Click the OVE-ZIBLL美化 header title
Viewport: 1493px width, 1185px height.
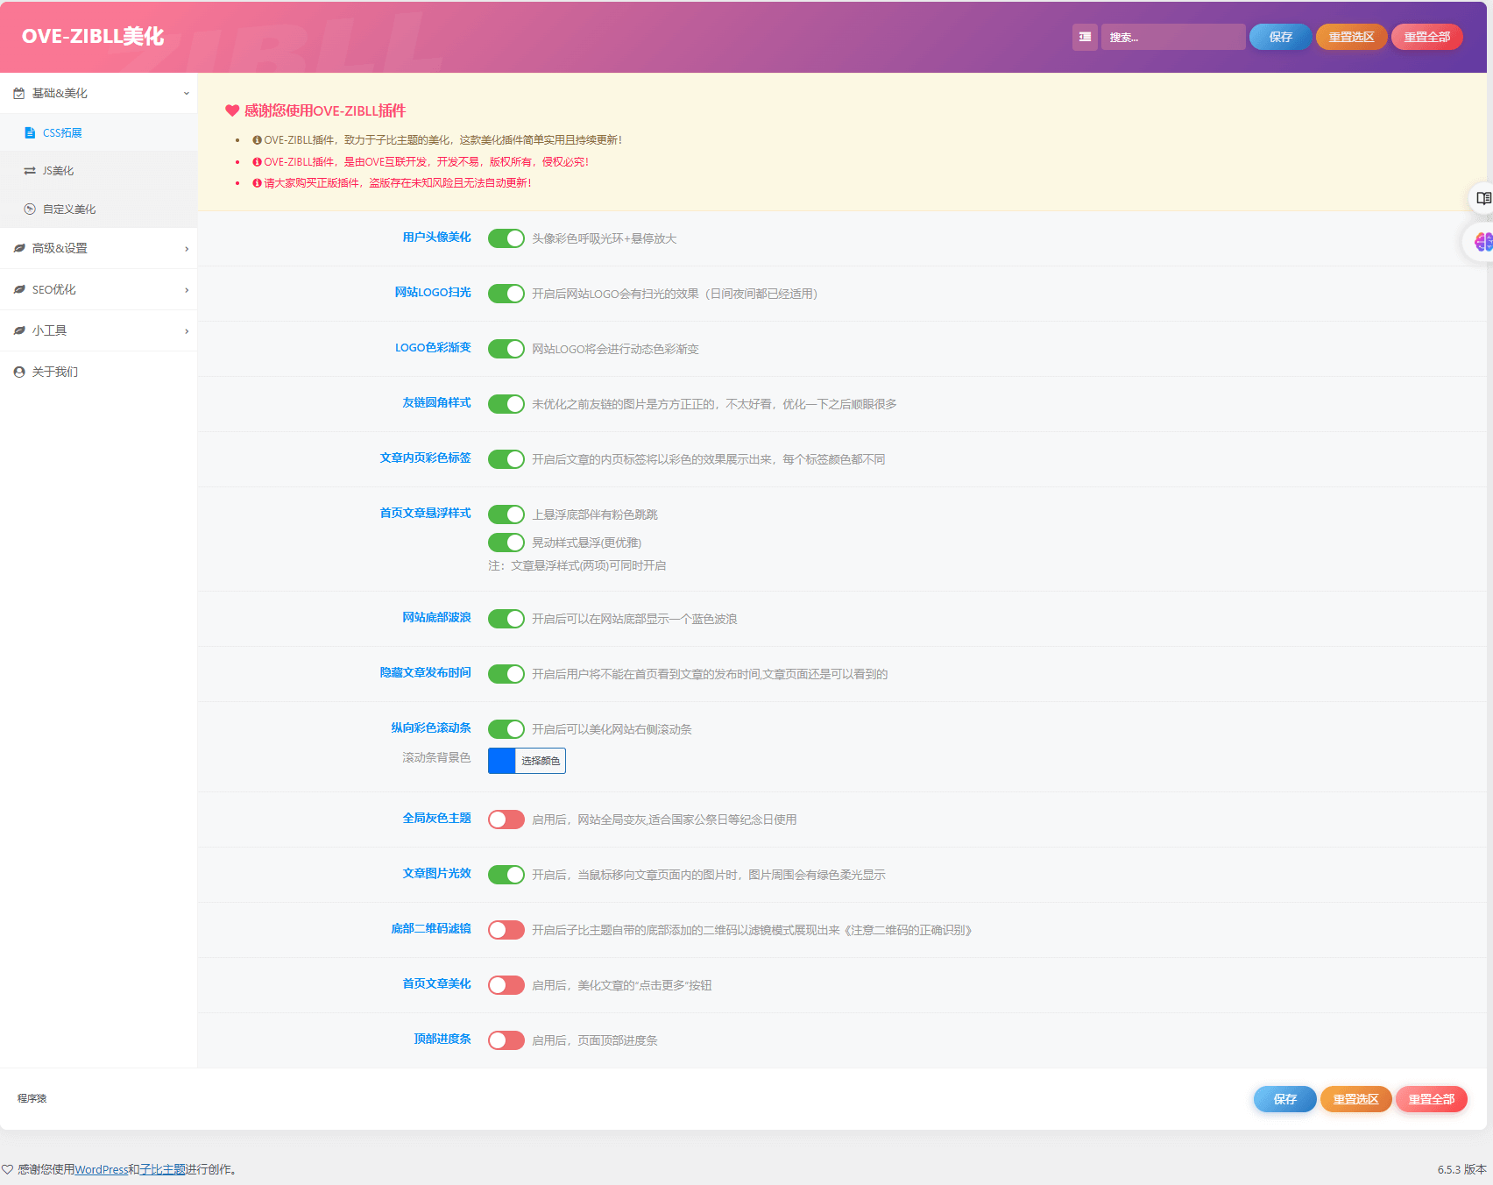point(93,36)
